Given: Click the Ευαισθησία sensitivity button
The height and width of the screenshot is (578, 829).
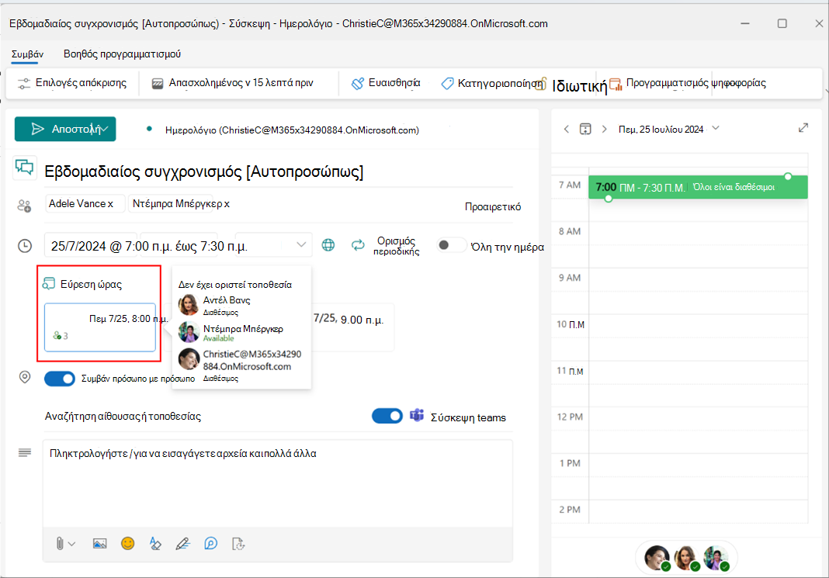Looking at the screenshot, I should 386,83.
